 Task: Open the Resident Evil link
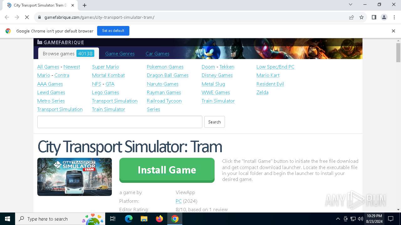tap(270, 84)
